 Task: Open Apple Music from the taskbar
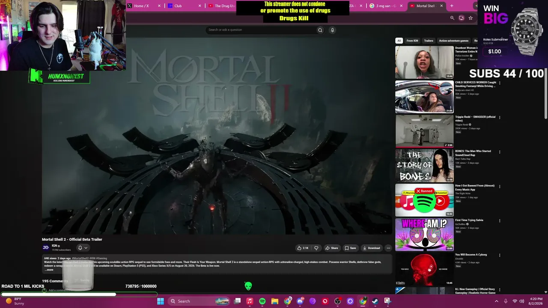(250, 301)
